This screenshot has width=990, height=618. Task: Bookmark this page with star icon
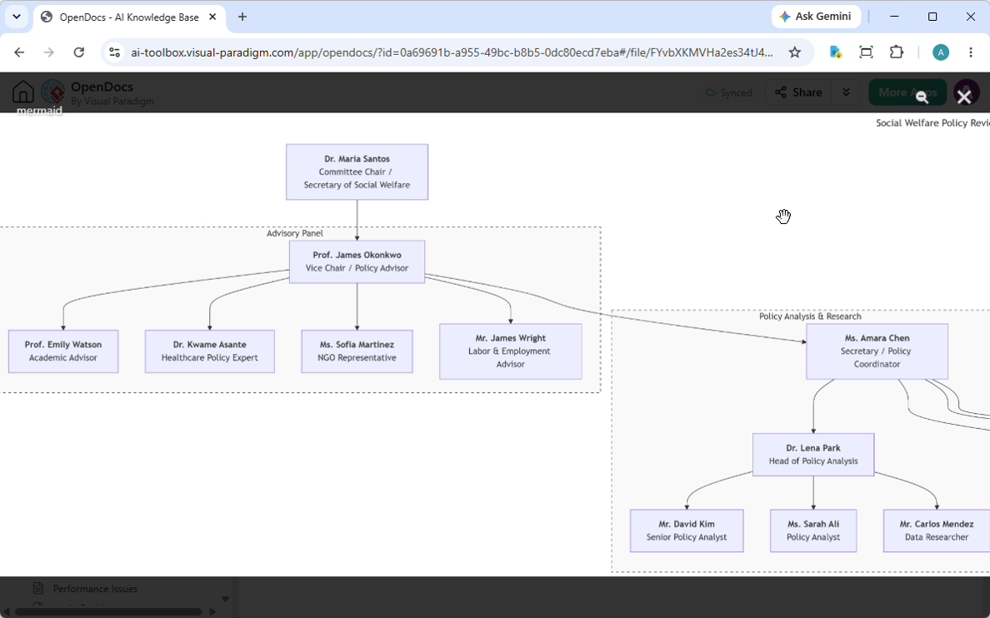click(x=795, y=52)
